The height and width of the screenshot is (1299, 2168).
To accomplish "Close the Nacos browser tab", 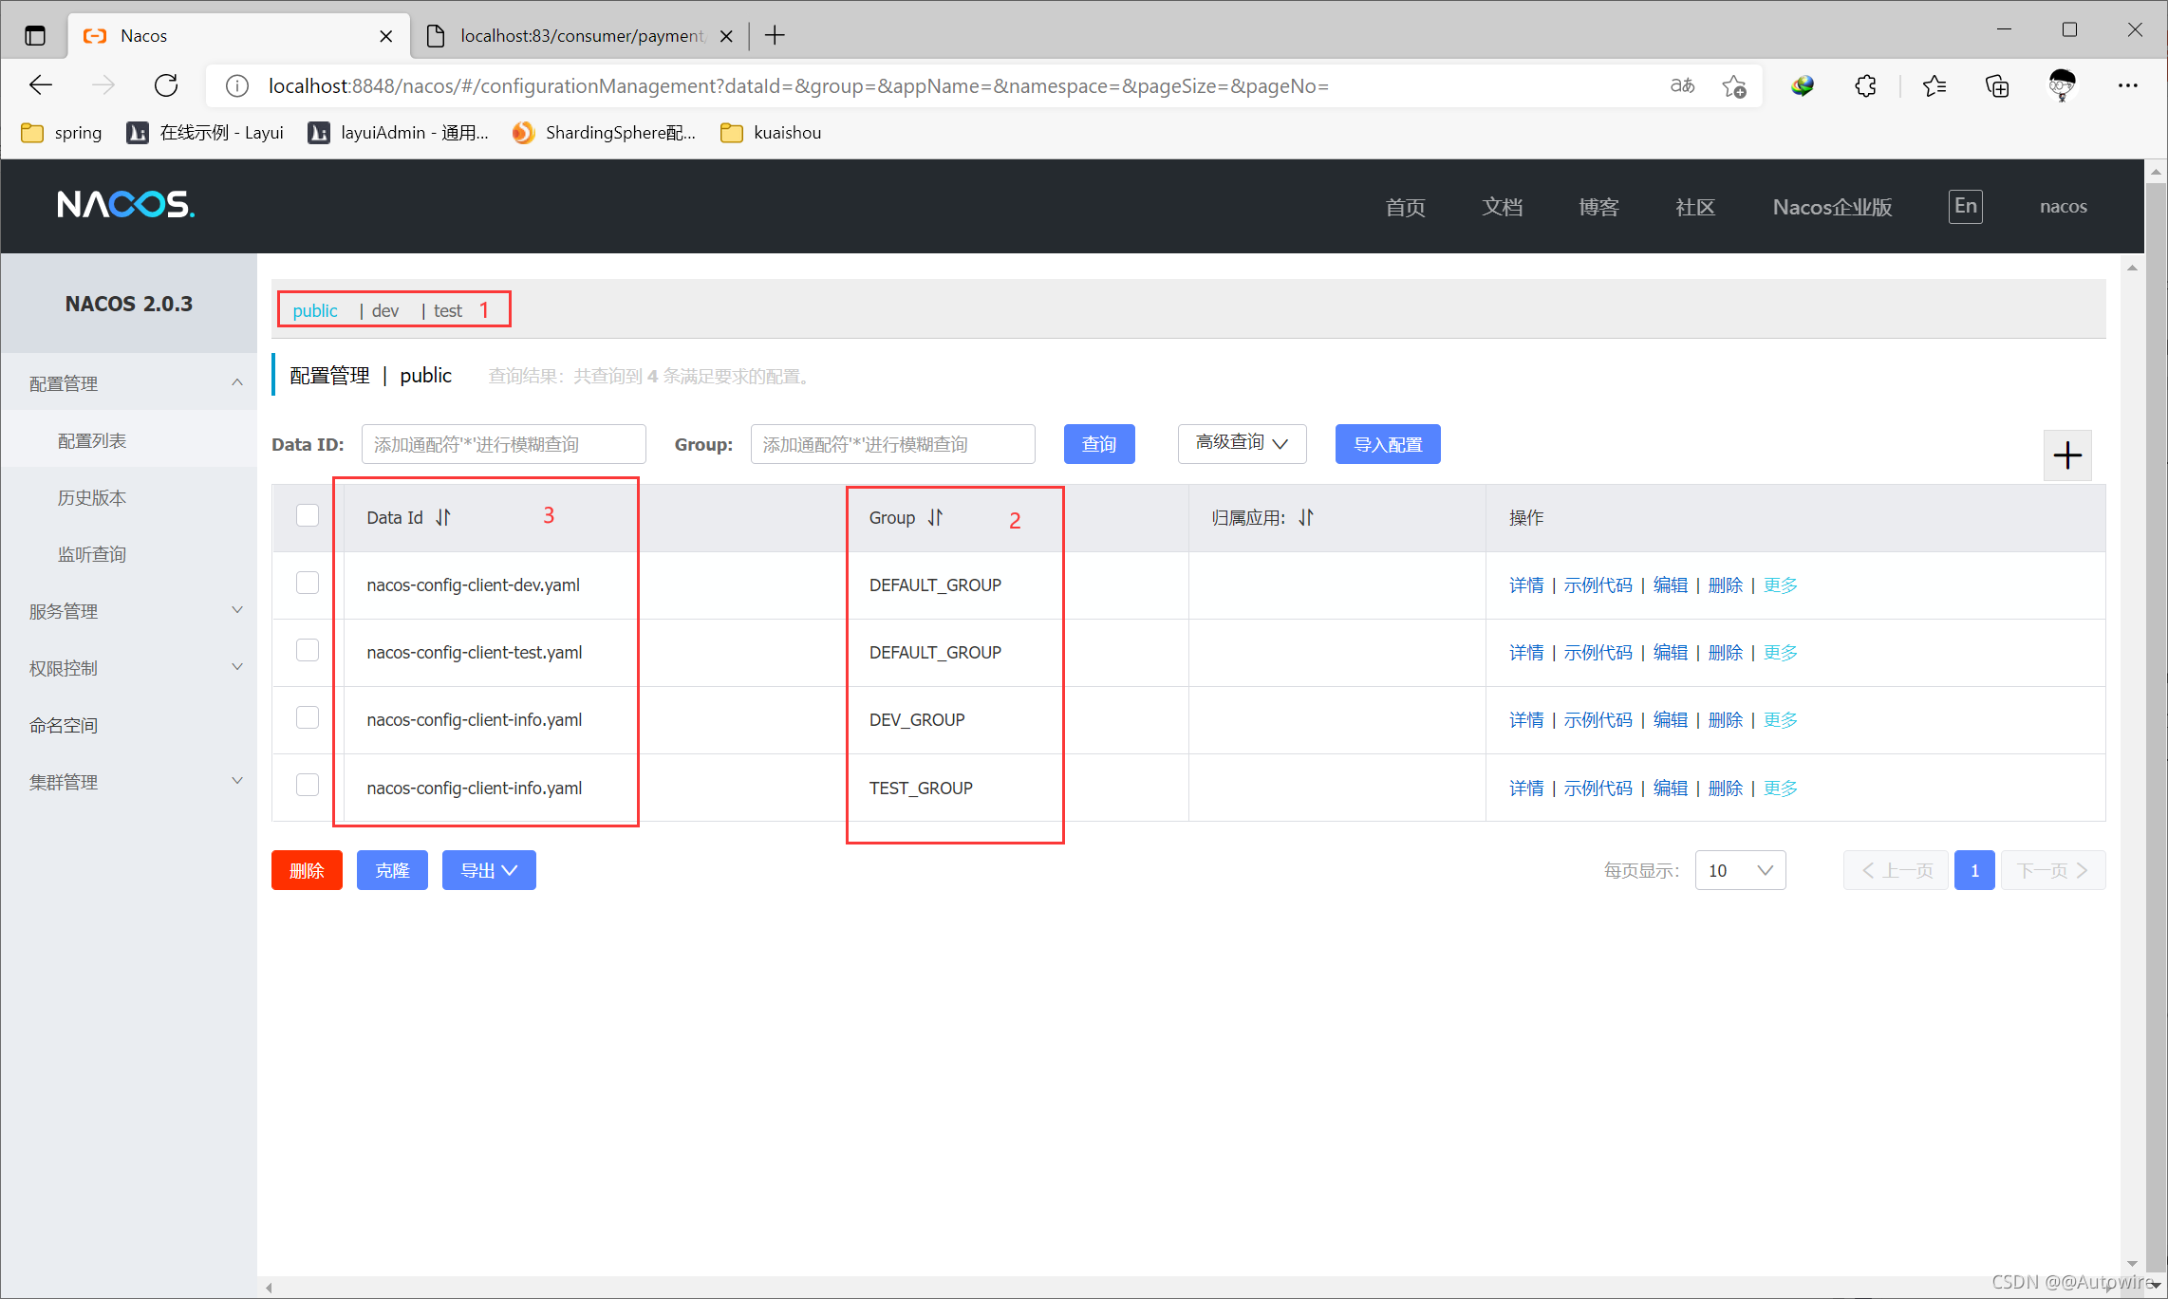I will tap(386, 36).
